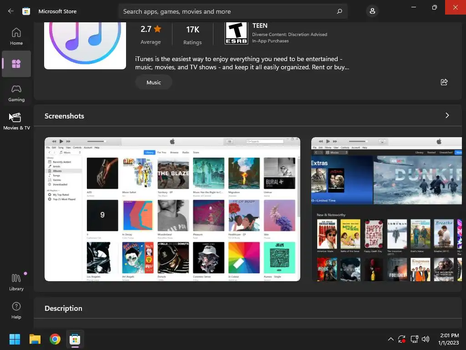The width and height of the screenshot is (466, 350).
Task: Click Microsoft Store taskbar icon
Action: point(75,339)
